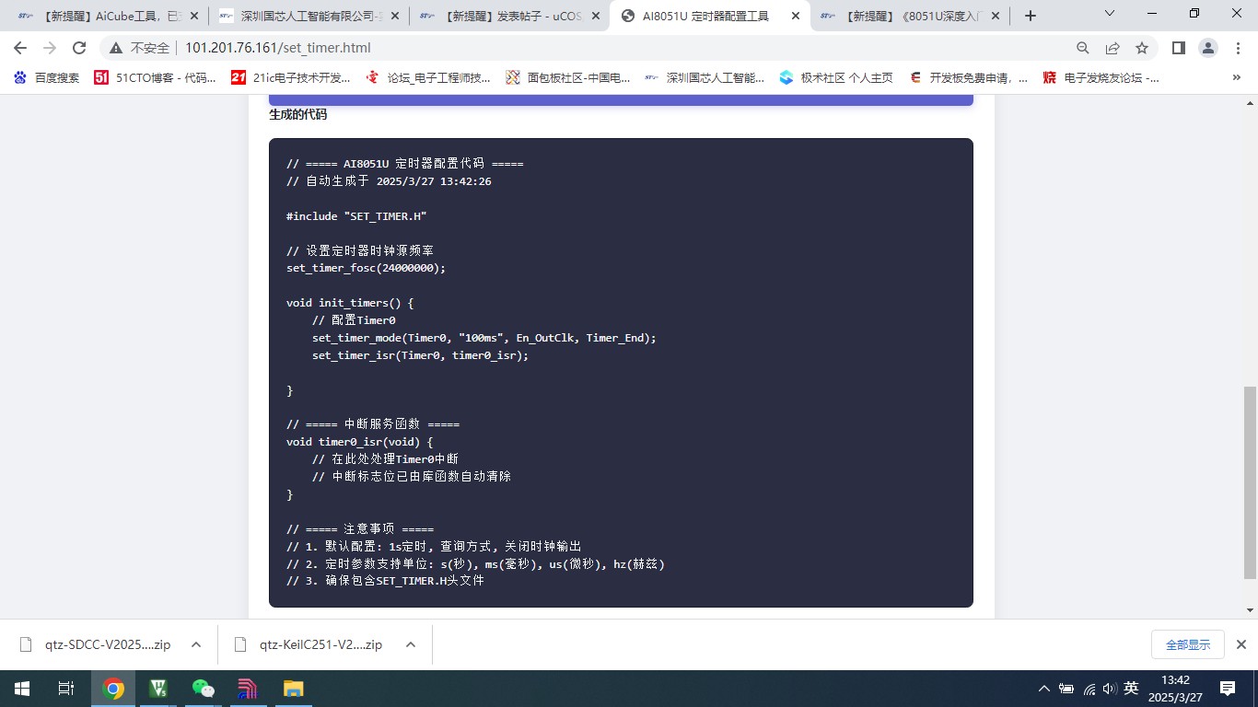Click the page vertical scrollbar thumb

[1250, 482]
